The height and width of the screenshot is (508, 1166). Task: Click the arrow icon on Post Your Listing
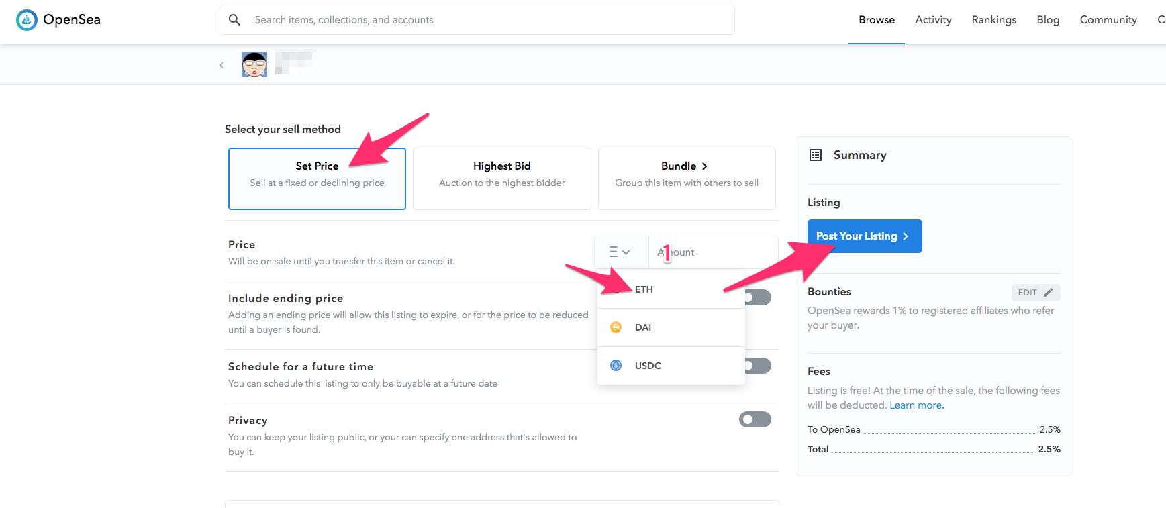click(906, 236)
